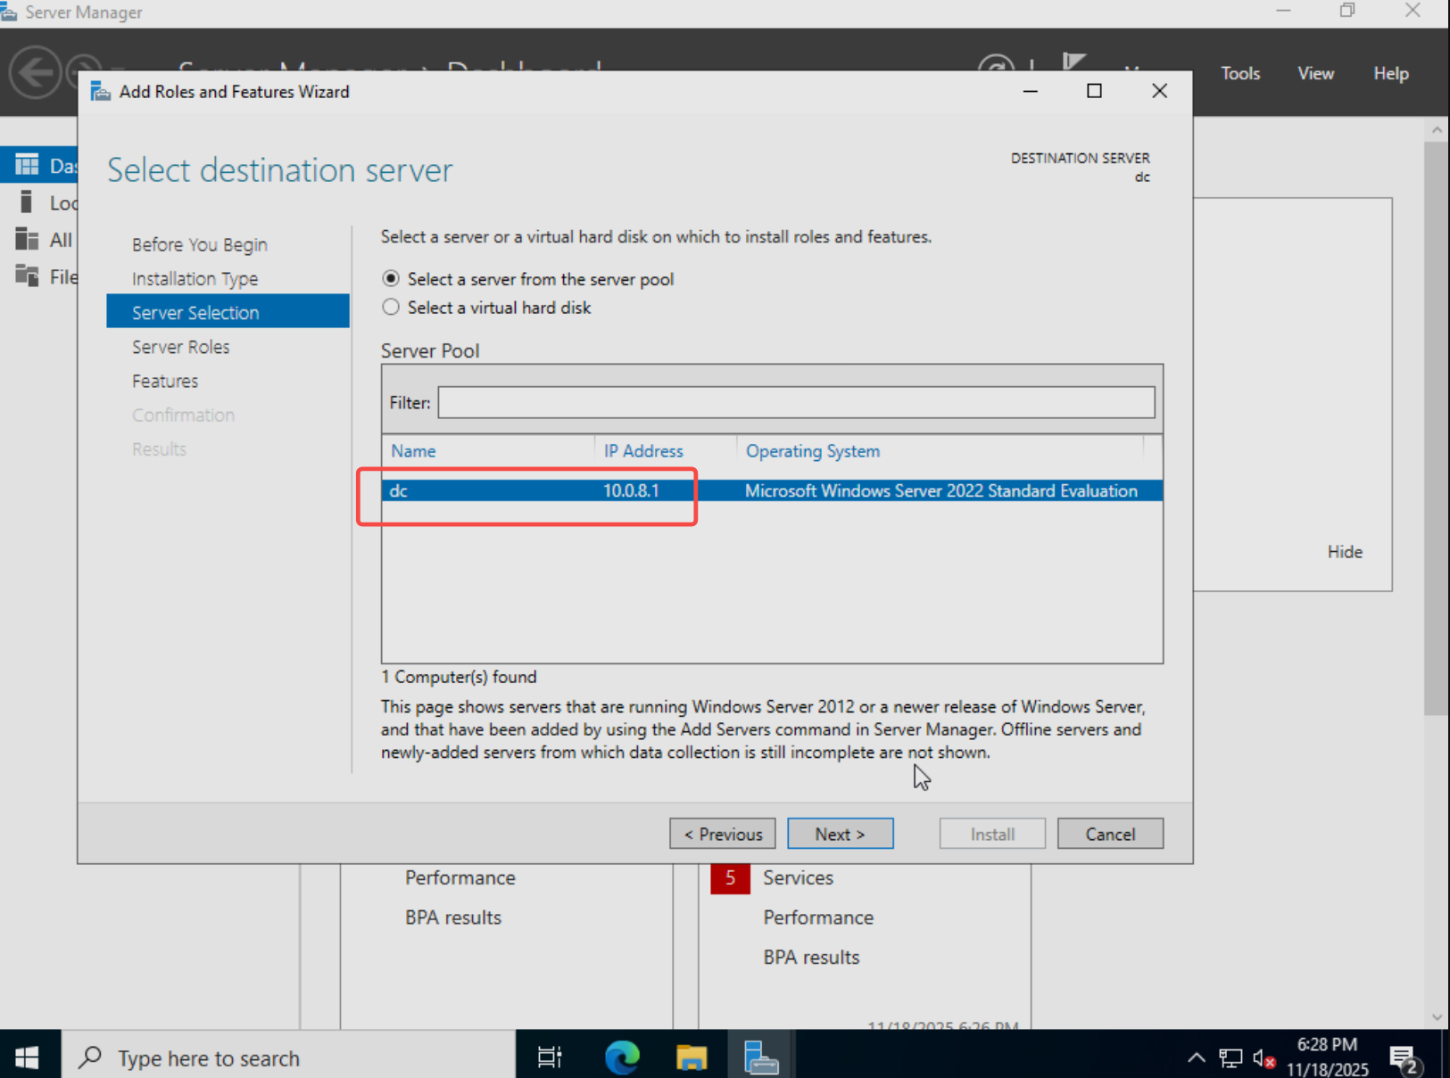
Task: Click Hide in the Server Manager dashboard
Action: coord(1344,551)
